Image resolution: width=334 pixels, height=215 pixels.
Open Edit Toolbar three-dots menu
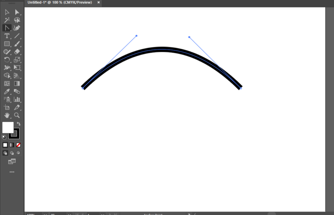[x=12, y=172]
